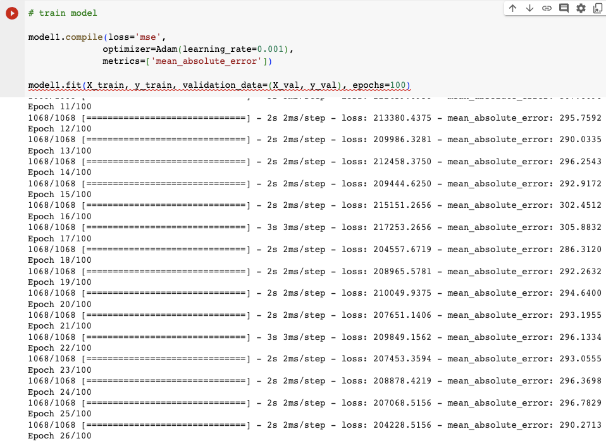The width and height of the screenshot is (606, 441).
Task: Click mean_absolute_error value 305.8832
Action: 581,227
